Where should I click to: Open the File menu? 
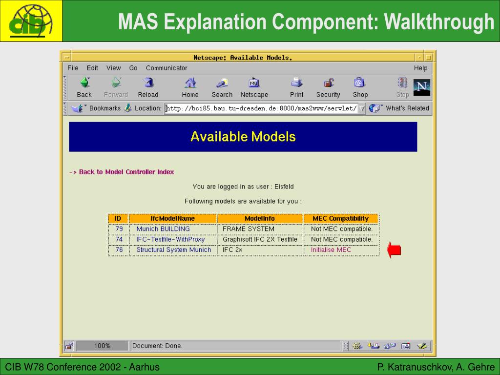click(73, 68)
